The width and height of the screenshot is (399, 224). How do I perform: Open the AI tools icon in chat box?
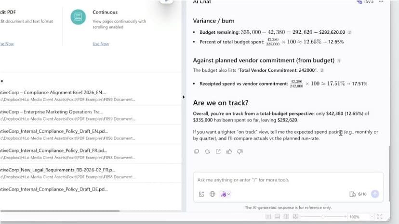tap(201, 194)
